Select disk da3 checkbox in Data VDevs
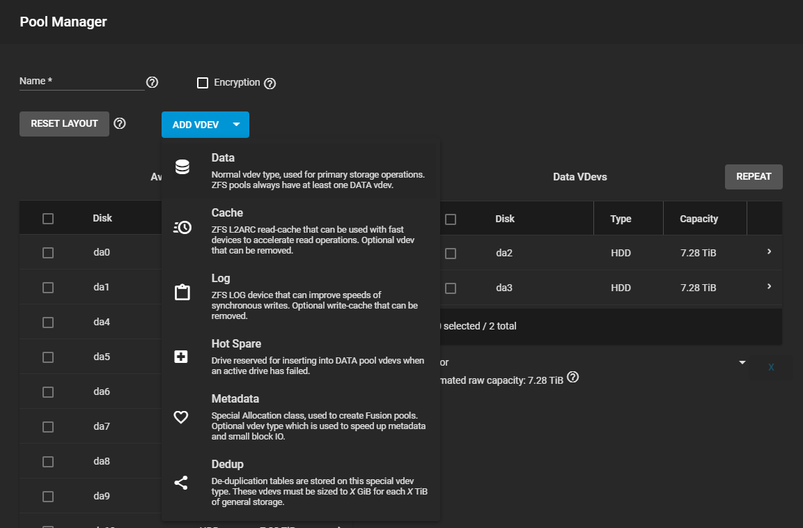The image size is (803, 528). 451,288
